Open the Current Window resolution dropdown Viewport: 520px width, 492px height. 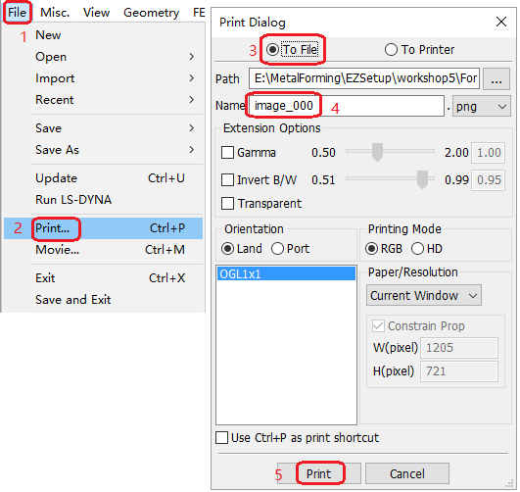click(x=424, y=295)
